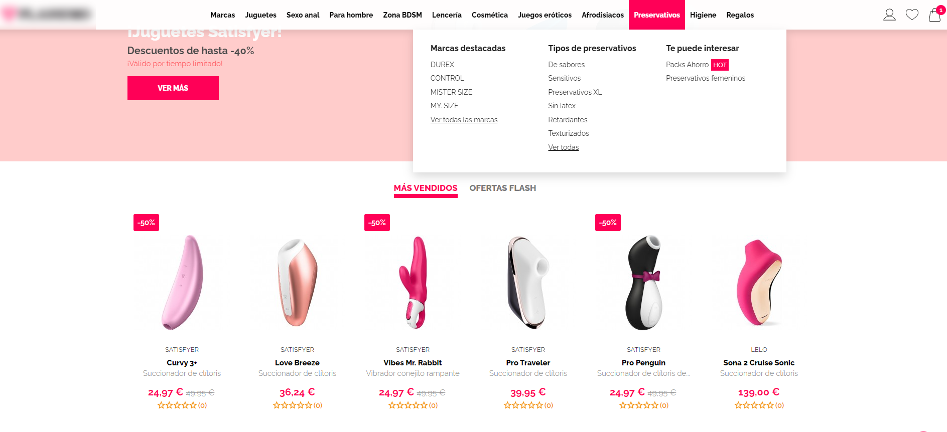The image size is (947, 432).
Task: Click the blurred site logo
Action: 48,14
